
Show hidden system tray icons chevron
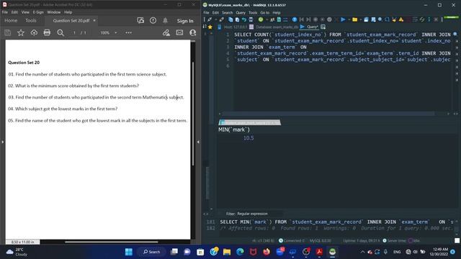coord(362,252)
